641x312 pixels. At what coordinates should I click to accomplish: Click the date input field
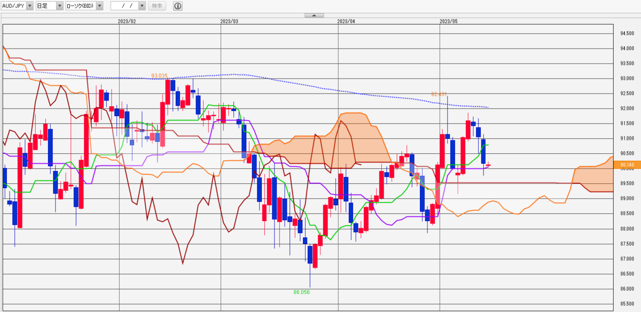[124, 6]
